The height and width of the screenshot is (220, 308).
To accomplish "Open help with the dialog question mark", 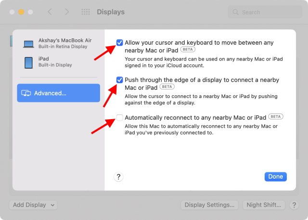I will tap(119, 177).
